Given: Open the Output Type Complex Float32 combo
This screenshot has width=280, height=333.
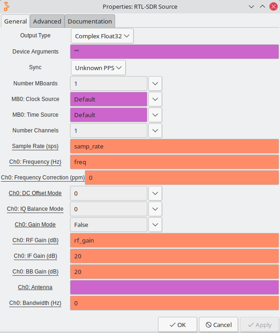Looking at the screenshot, I should coord(102,36).
